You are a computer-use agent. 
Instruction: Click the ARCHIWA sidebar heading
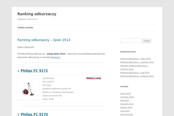click(124, 87)
